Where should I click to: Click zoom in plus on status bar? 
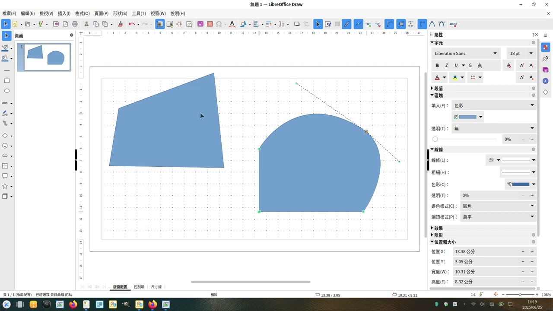pos(537,295)
